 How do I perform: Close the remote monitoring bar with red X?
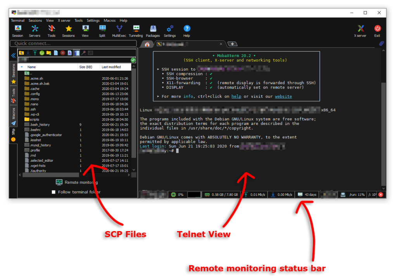point(381,195)
